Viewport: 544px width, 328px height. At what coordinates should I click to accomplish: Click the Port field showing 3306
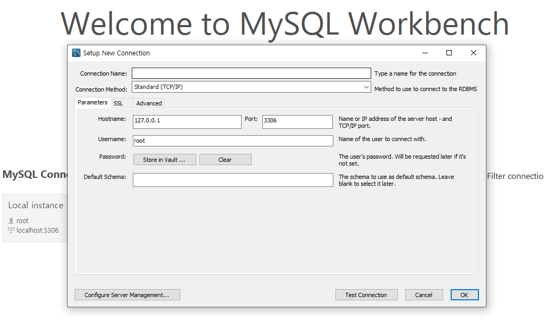[x=297, y=121]
